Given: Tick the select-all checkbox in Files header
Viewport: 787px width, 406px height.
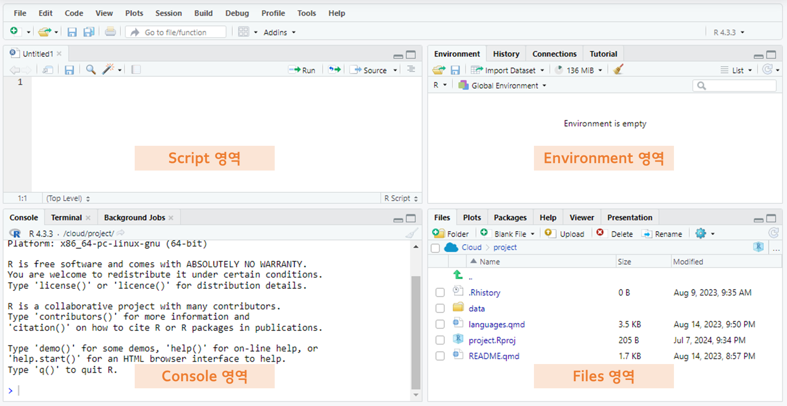Looking at the screenshot, I should point(435,248).
